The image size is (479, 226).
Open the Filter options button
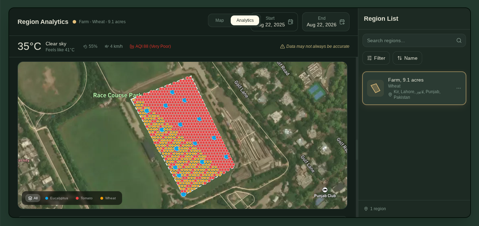tap(376, 58)
